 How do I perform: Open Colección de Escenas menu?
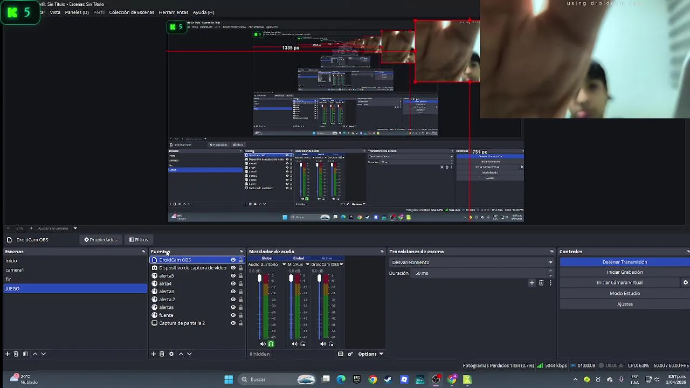tap(132, 12)
